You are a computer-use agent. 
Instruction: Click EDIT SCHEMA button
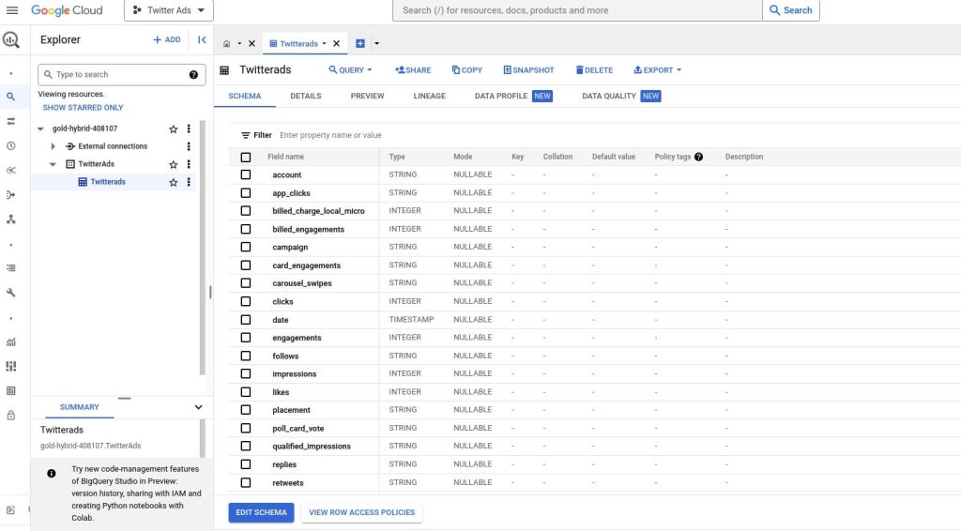point(261,512)
